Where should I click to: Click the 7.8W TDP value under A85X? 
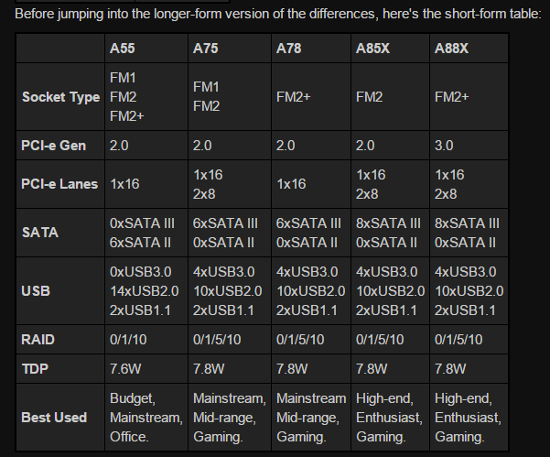pos(391,368)
